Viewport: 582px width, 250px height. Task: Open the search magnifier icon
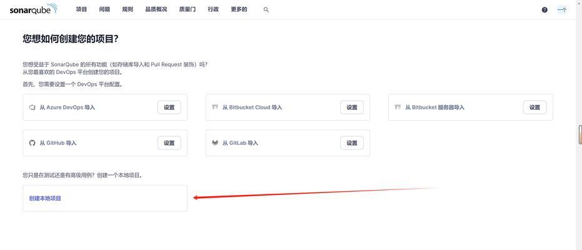[266, 10]
